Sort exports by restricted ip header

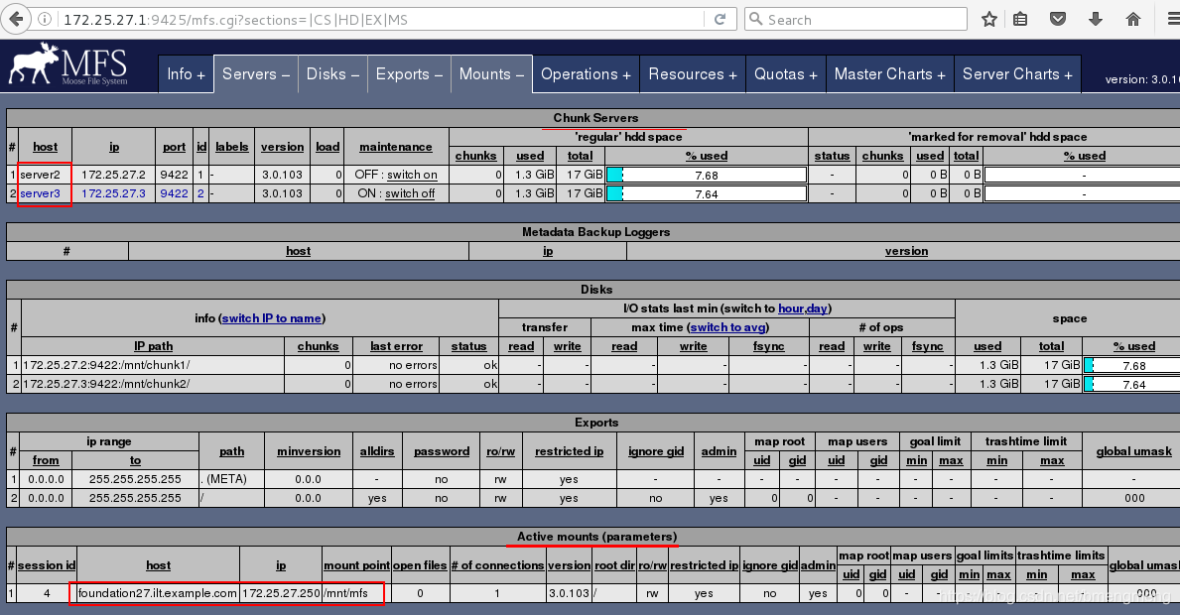pos(569,451)
